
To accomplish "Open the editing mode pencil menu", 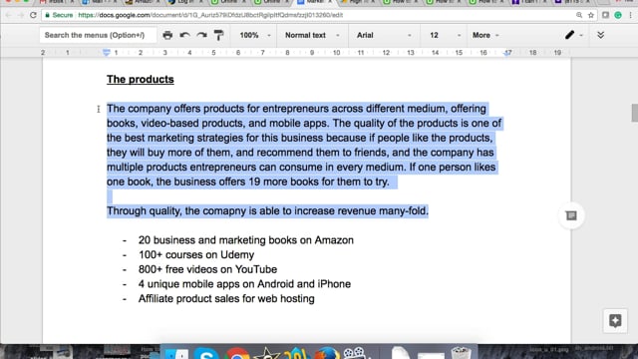I will [x=569, y=35].
